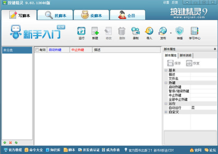The width and height of the screenshot is (218, 154).
Task: Open 反馈 in the title bar
Action: pyautogui.click(x=175, y=3)
